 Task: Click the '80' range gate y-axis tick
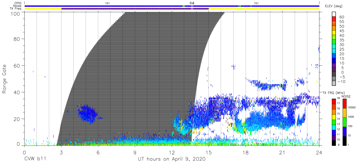click(17, 39)
